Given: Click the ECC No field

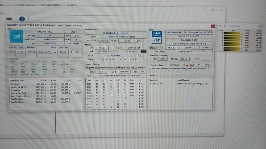Looking at the screenshot, I should pyautogui.click(x=142, y=72).
